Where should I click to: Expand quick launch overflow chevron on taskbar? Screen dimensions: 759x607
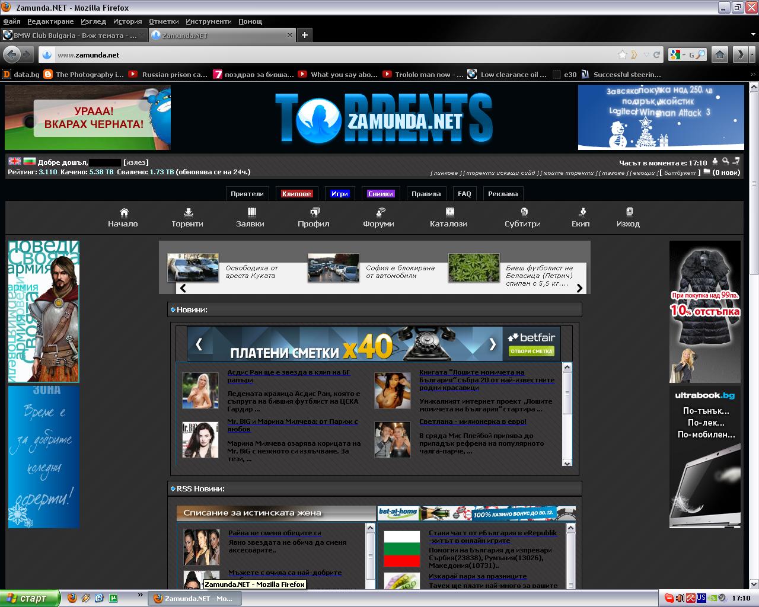click(141, 595)
